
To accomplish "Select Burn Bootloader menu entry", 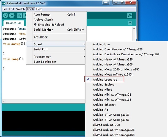I will (56, 62).
